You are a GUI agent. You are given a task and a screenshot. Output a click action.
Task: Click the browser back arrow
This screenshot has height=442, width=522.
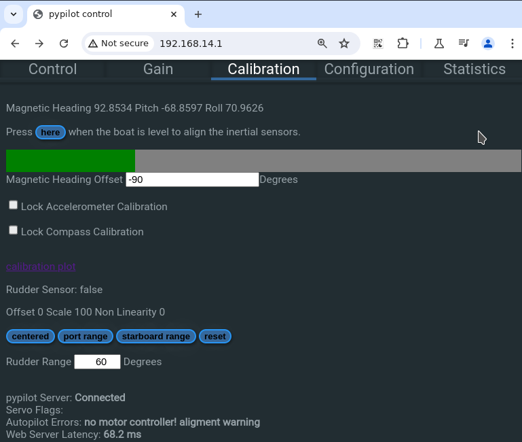(15, 44)
